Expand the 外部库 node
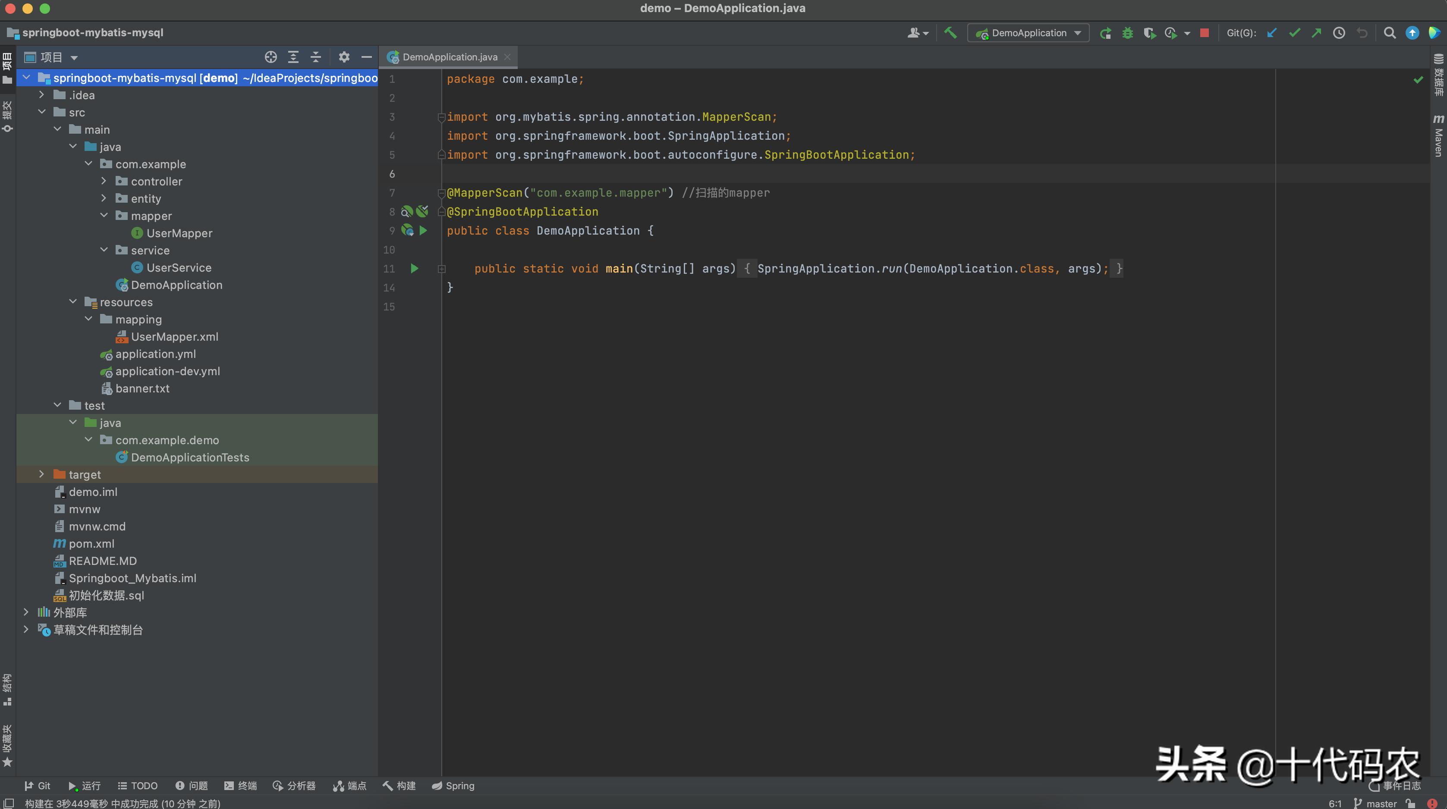This screenshot has width=1447, height=809. click(26, 612)
